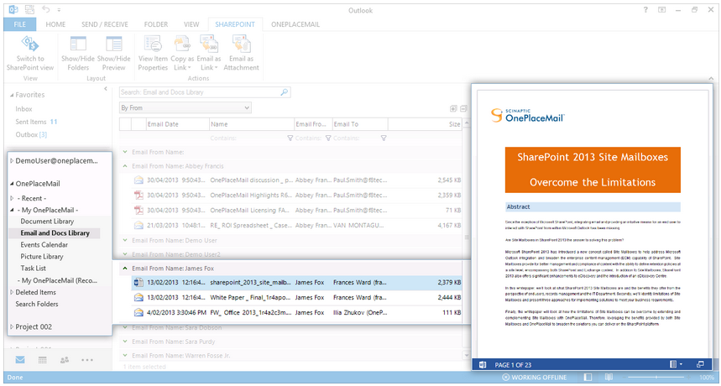Click the search magnifier icon
This screenshot has height=386, width=721.
coord(284,92)
